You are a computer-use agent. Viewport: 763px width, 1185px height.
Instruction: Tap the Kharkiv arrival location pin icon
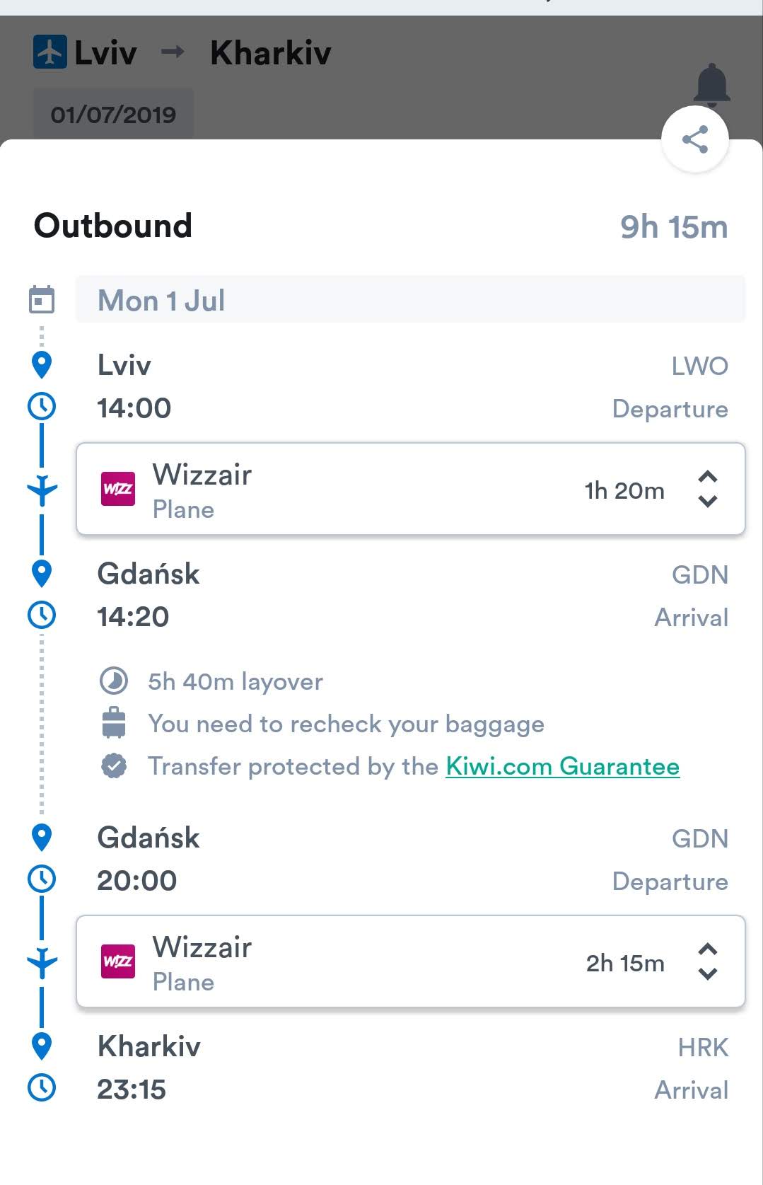(x=42, y=1046)
